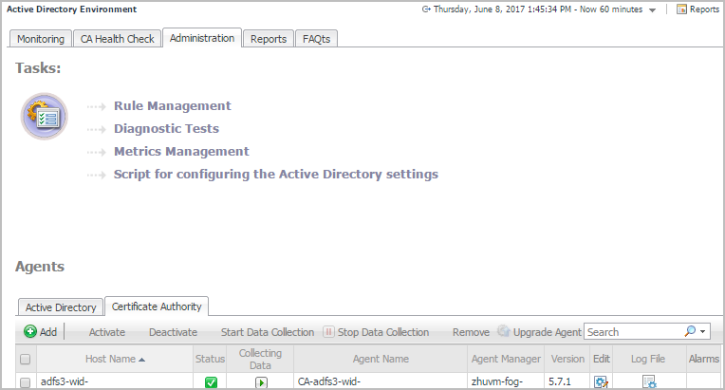Click the Deactivate button
The width and height of the screenshot is (725, 390).
pos(173,332)
